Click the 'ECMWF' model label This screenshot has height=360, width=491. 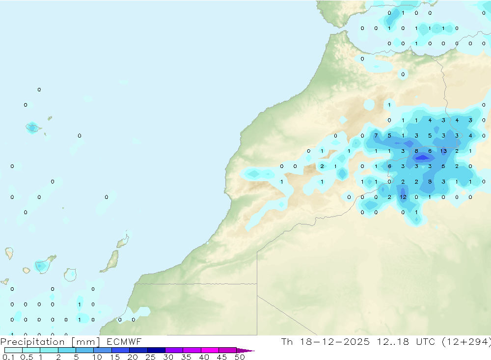[124, 341]
